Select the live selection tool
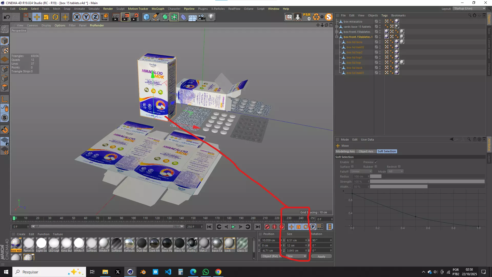The image size is (492, 277). coord(27,17)
